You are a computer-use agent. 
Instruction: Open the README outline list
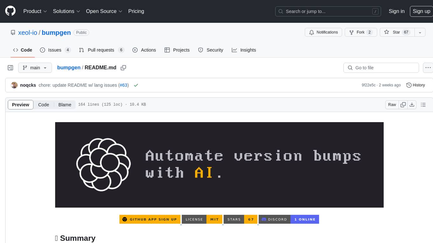tap(423, 105)
